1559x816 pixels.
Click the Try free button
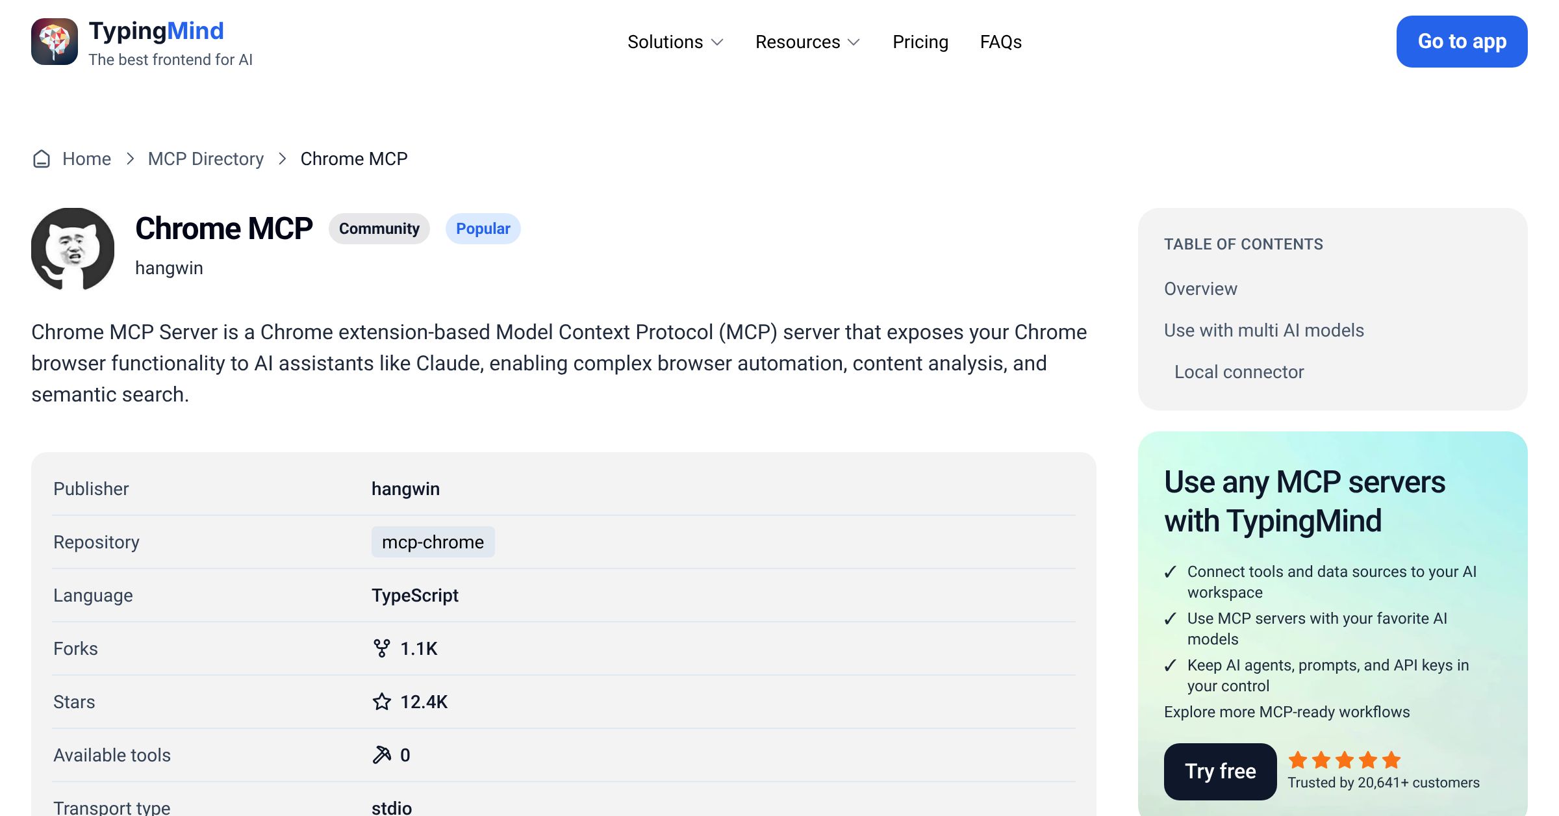point(1221,771)
